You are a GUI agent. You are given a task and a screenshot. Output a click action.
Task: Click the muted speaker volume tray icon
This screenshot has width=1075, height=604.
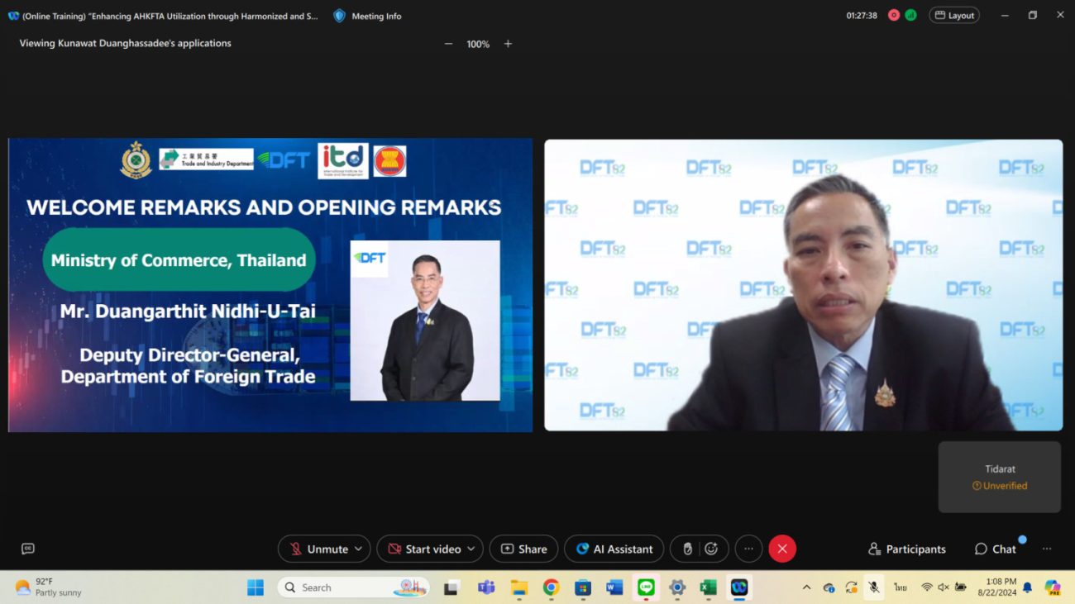tap(944, 587)
